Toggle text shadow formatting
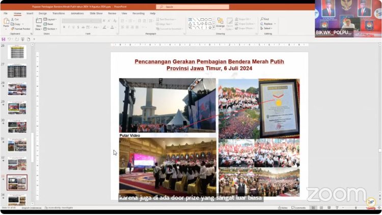Image resolution: width=382 pixels, height=215 pixels. coord(78,27)
